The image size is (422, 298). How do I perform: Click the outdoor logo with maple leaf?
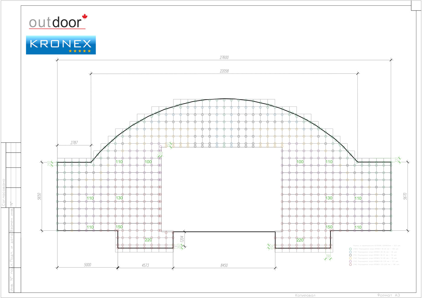click(x=58, y=22)
